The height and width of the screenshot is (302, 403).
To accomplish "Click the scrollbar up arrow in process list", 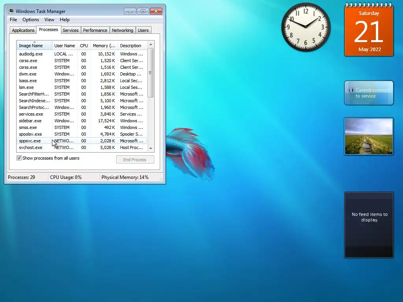I will click(151, 44).
